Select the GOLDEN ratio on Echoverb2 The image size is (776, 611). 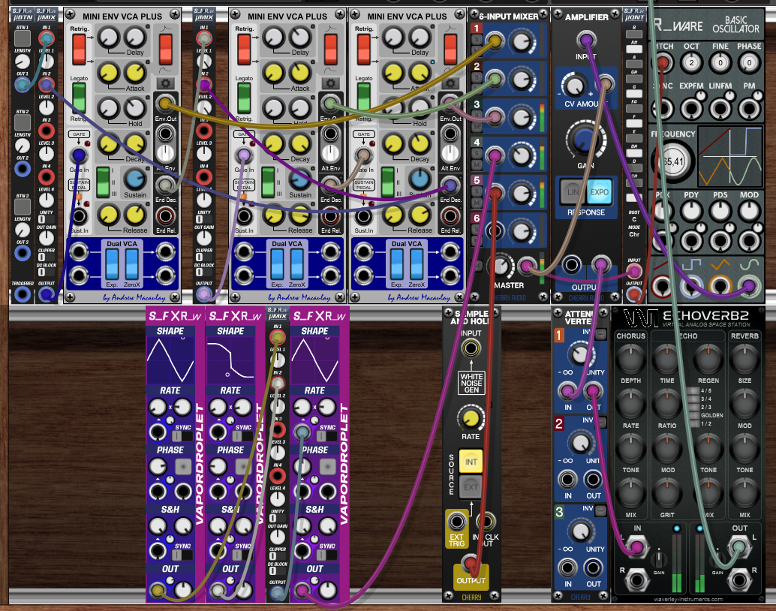click(x=695, y=415)
